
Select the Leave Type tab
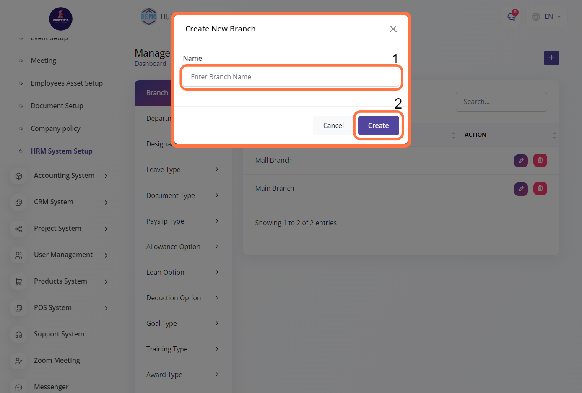tap(164, 169)
